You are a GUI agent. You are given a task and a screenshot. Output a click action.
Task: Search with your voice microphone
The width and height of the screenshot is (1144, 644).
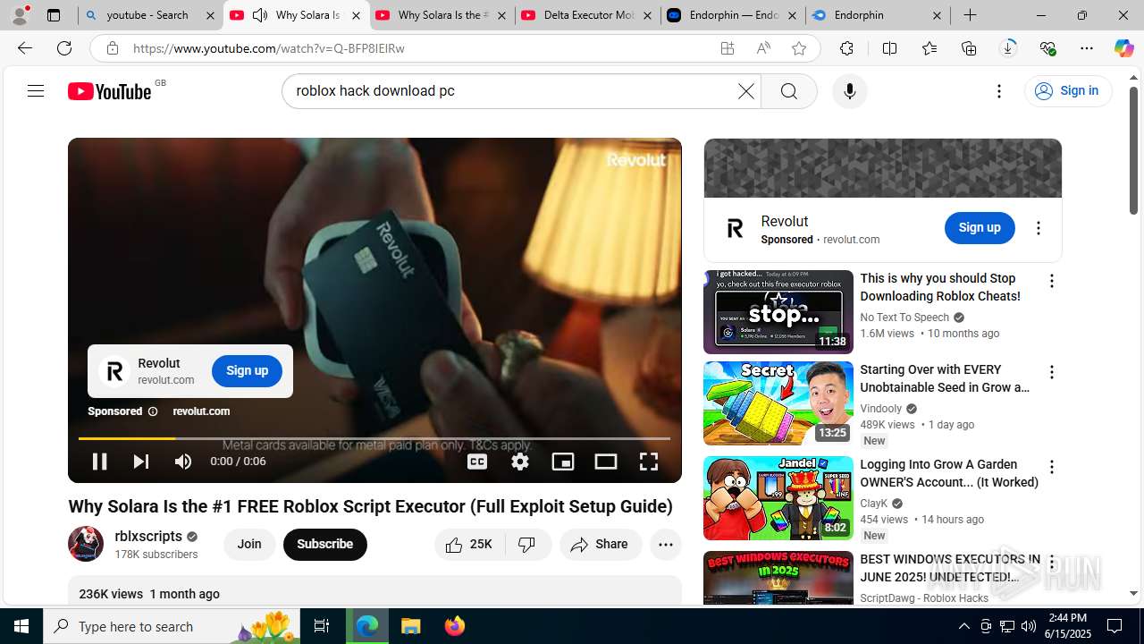pos(849,90)
